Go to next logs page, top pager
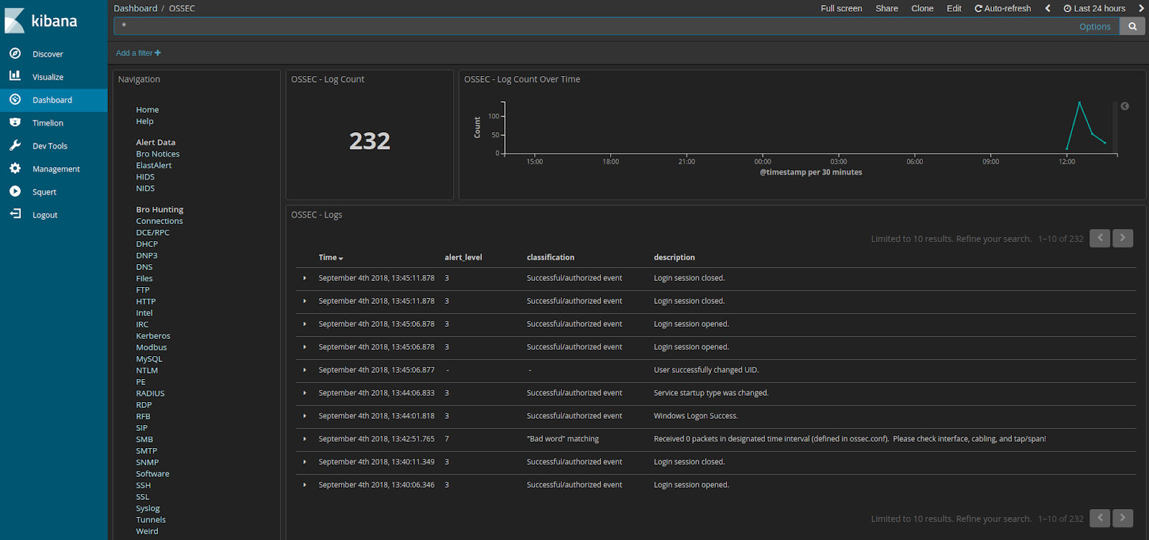 pyautogui.click(x=1122, y=238)
